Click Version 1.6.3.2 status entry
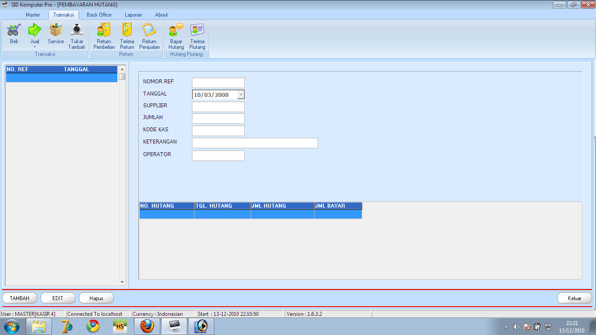Screen dimensions: 596x335 coord(327,314)
